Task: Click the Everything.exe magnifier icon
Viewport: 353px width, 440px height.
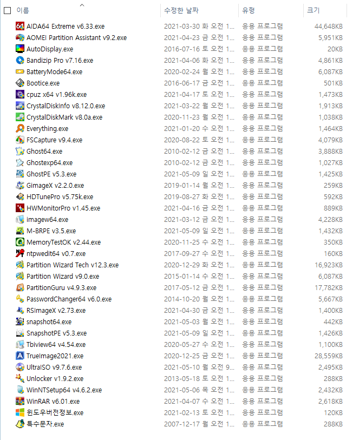Action: [20, 128]
